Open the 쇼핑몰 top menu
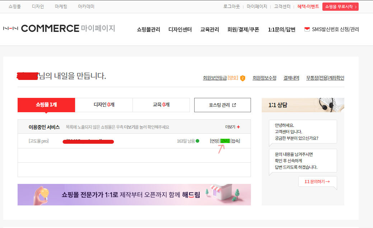Screen dimensions: 373x228 tap(14, 7)
